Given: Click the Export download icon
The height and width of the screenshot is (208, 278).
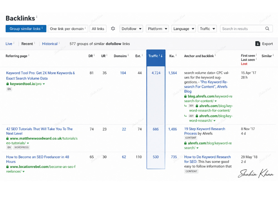Looking at the screenshot, I should 258,44.
